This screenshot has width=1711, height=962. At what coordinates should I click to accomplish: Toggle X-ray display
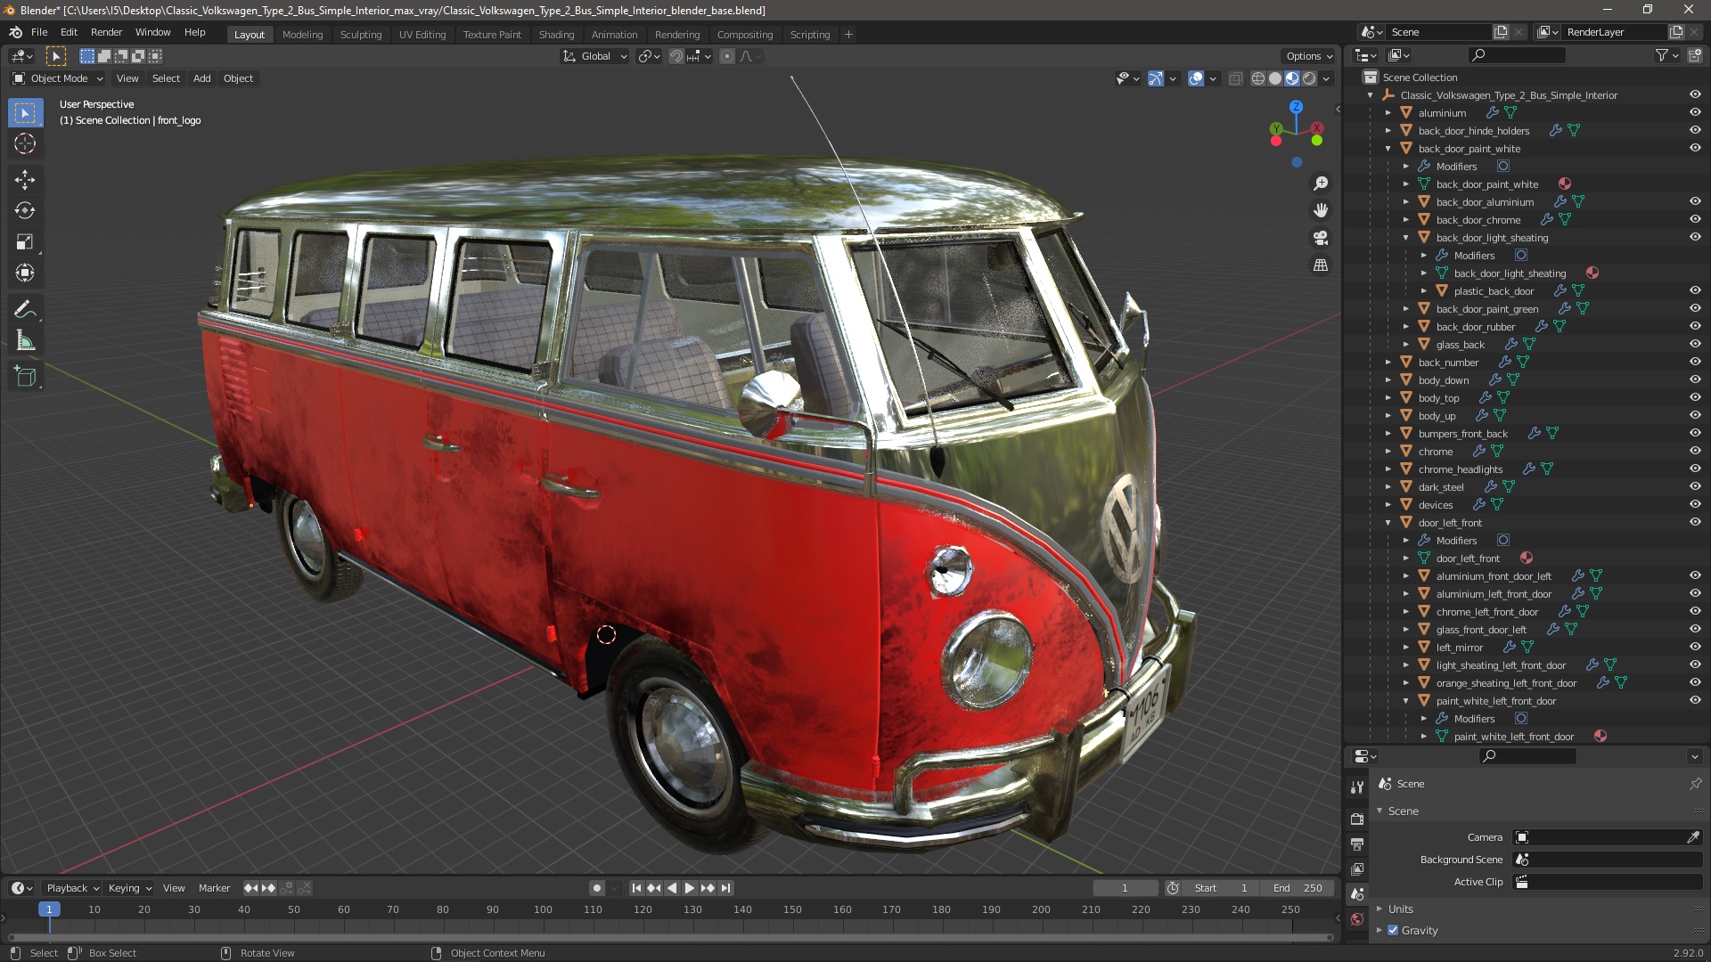pos(1235,78)
